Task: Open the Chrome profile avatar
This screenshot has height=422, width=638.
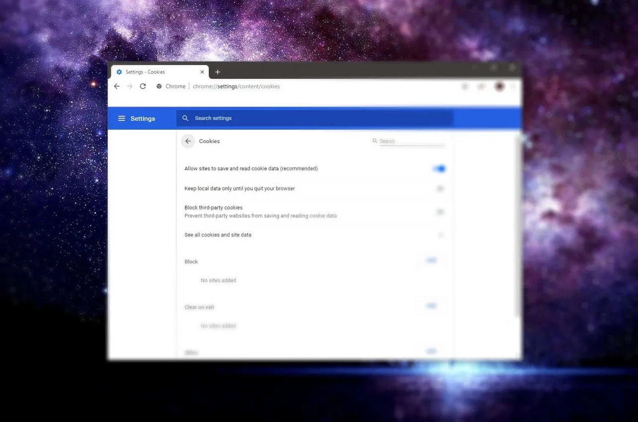Action: click(x=499, y=86)
